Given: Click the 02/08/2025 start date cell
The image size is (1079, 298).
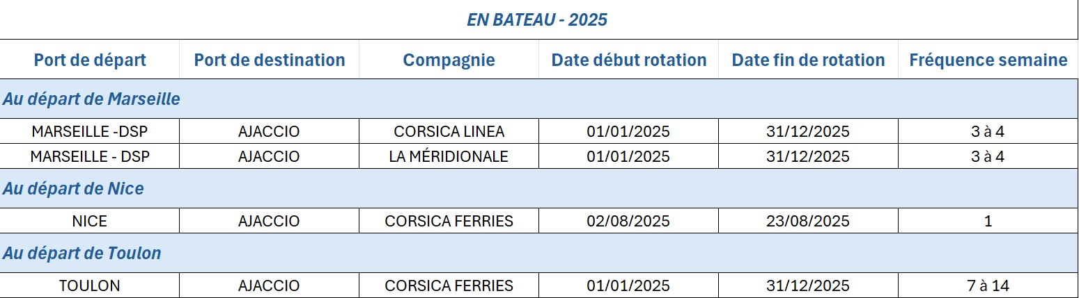Looking at the screenshot, I should [x=628, y=221].
